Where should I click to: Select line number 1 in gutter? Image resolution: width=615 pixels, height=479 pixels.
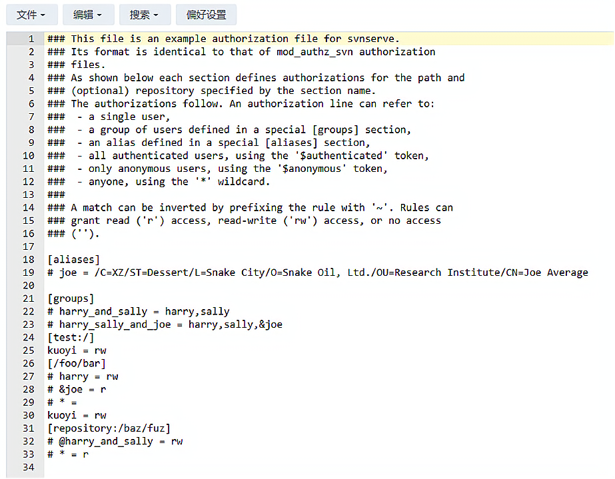tap(31, 39)
